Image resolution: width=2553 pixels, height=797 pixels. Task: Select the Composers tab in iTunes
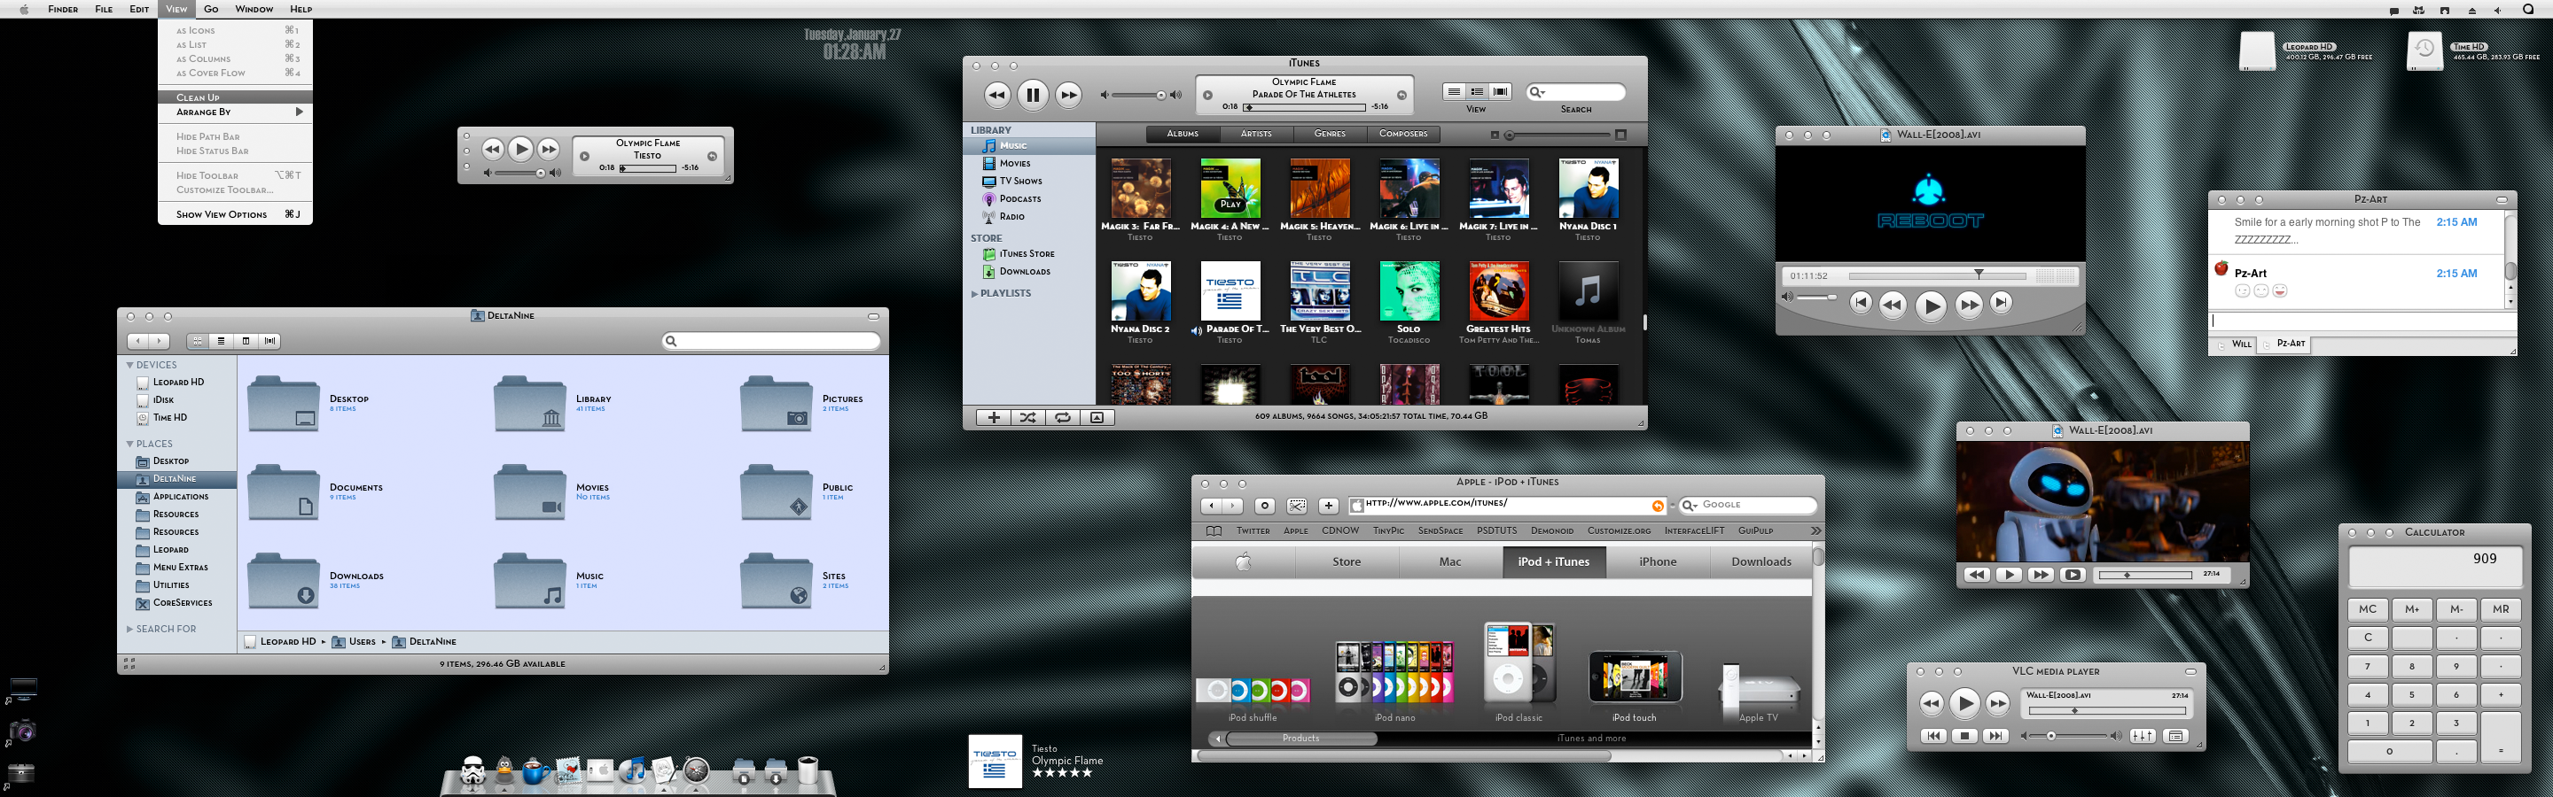click(1402, 134)
